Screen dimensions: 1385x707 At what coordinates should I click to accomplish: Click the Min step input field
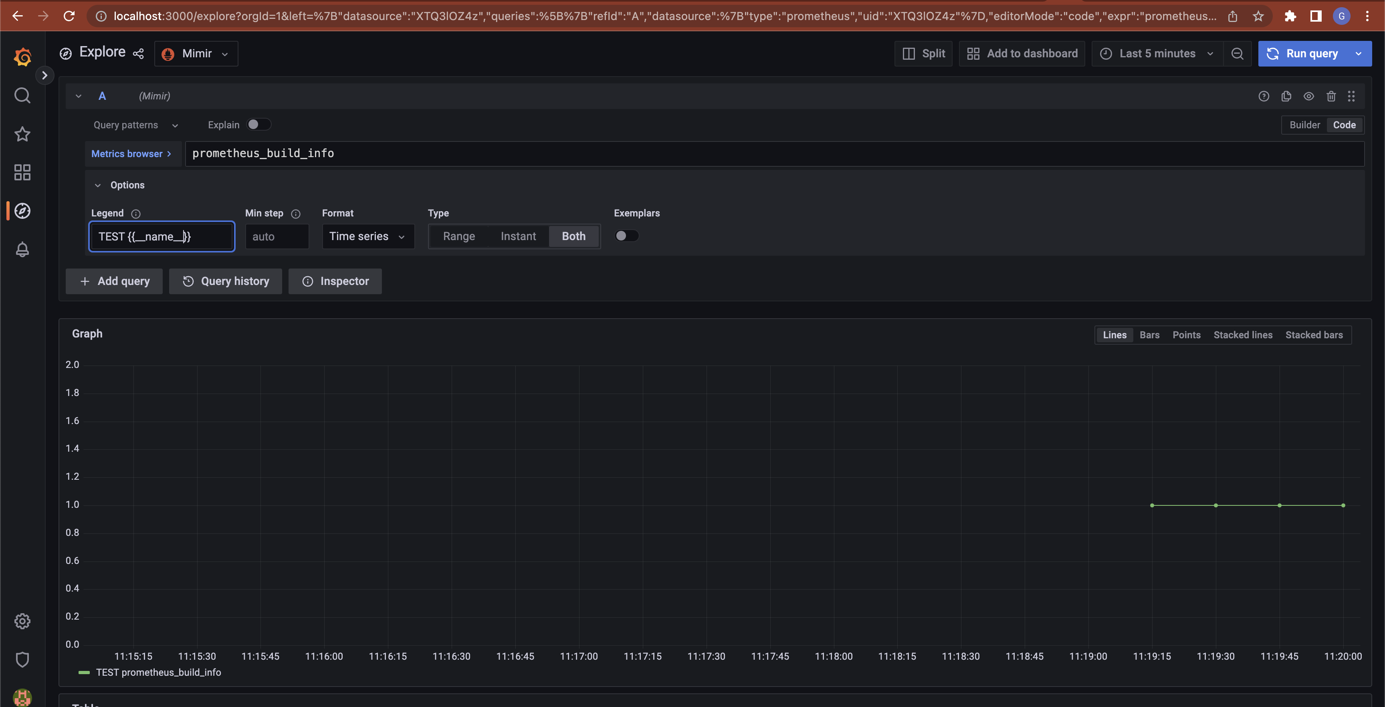[x=277, y=236]
